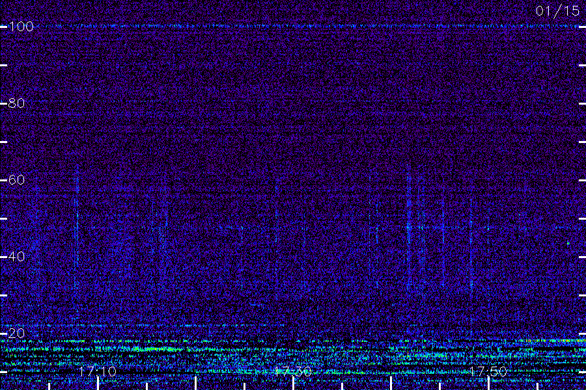Click the 17:10 time label
The width and height of the screenshot is (586, 390).
click(x=98, y=371)
